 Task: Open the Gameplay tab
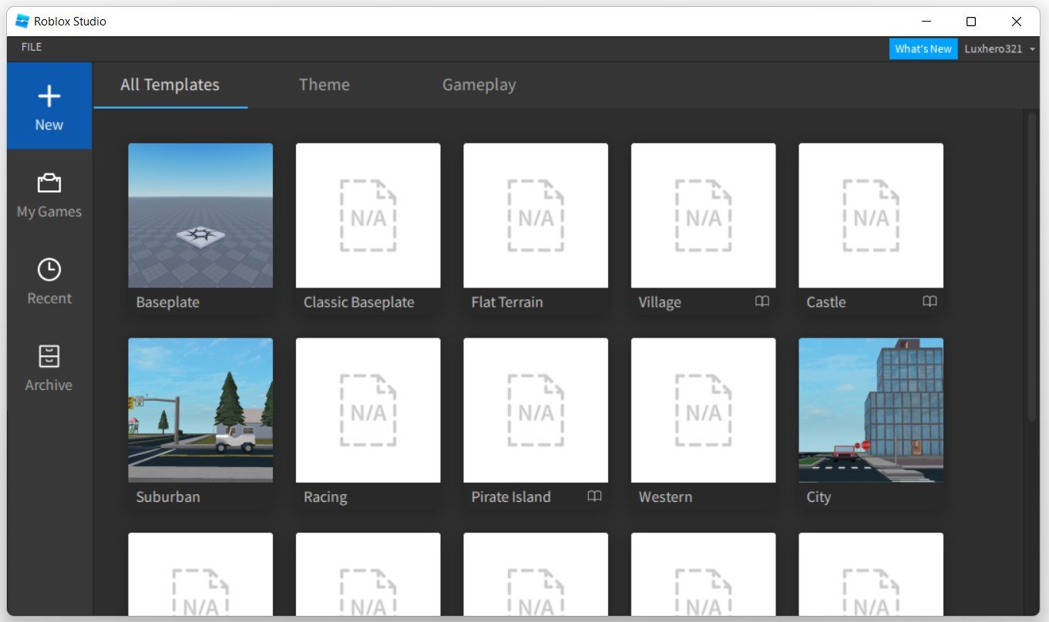[x=479, y=85]
